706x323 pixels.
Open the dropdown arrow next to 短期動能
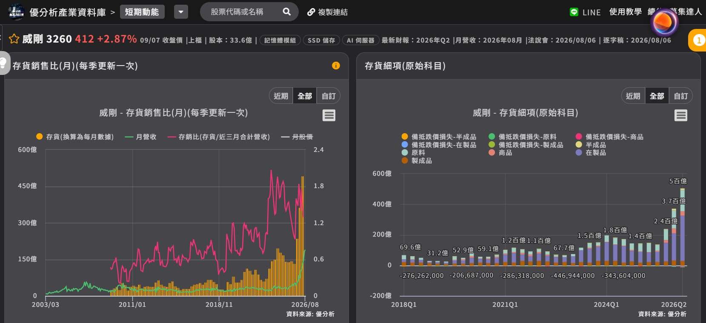(x=181, y=12)
